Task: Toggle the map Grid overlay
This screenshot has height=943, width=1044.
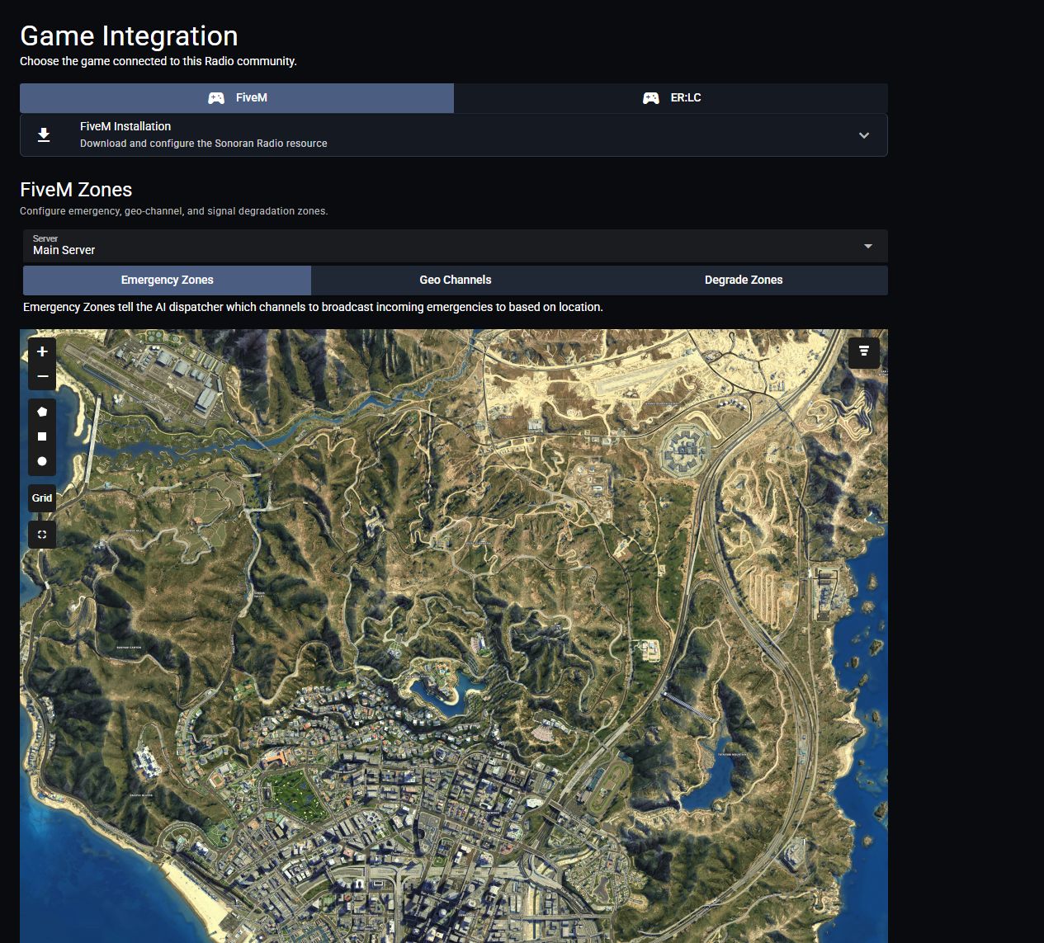Action: coord(42,497)
